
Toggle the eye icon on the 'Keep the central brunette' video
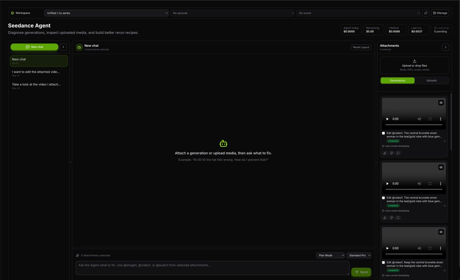point(441,232)
